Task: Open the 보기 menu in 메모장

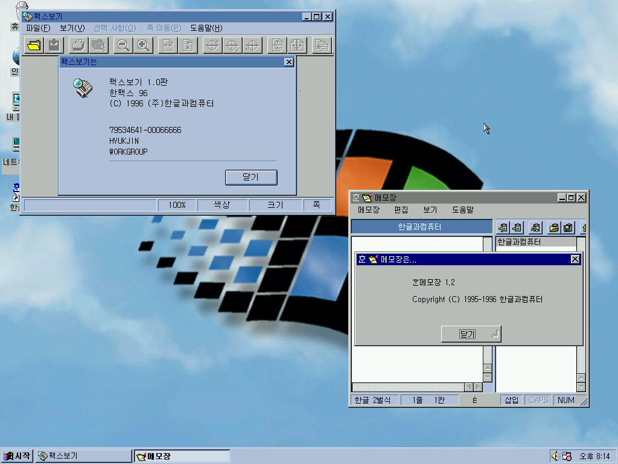Action: pyautogui.click(x=430, y=210)
